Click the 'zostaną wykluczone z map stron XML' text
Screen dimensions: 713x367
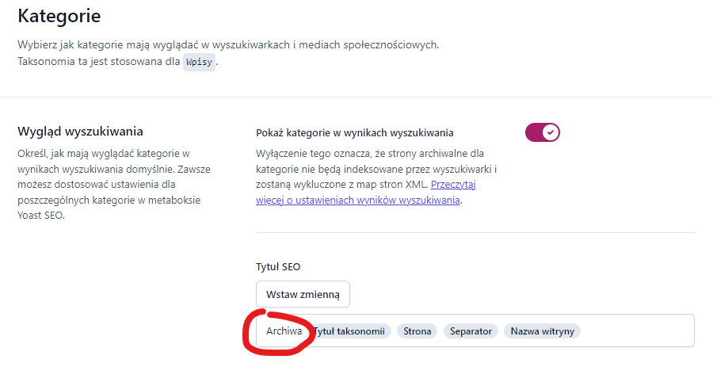341,185
